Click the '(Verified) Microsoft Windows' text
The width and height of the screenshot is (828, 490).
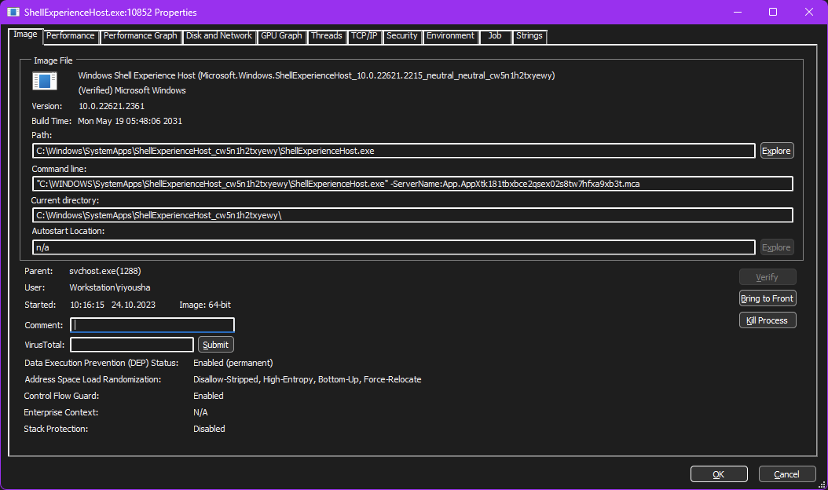coord(132,90)
